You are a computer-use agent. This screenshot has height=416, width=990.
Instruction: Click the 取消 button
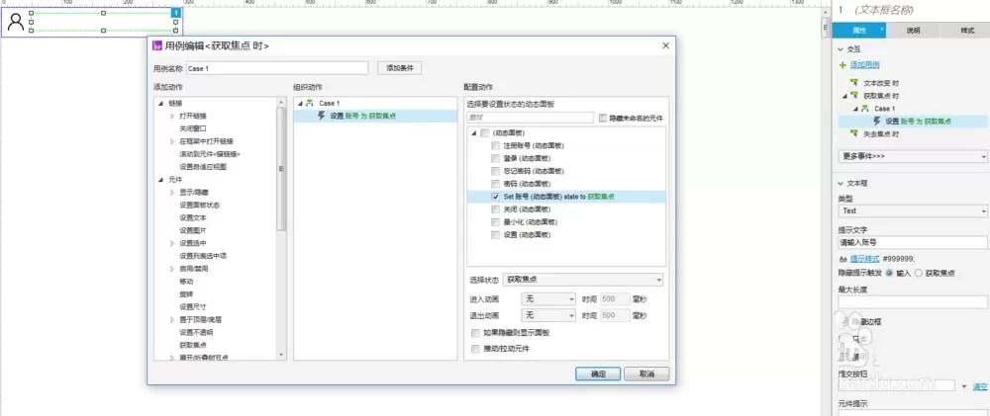coord(646,374)
